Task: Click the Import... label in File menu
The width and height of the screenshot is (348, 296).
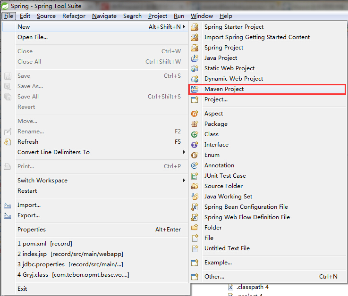Action: [x=29, y=205]
